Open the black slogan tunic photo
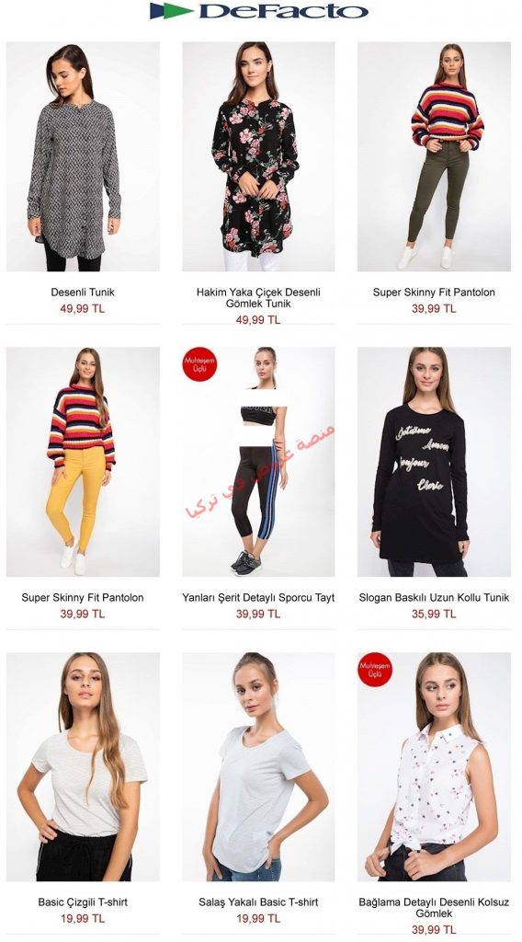Viewport: 522px width, 942px height. pos(435,462)
